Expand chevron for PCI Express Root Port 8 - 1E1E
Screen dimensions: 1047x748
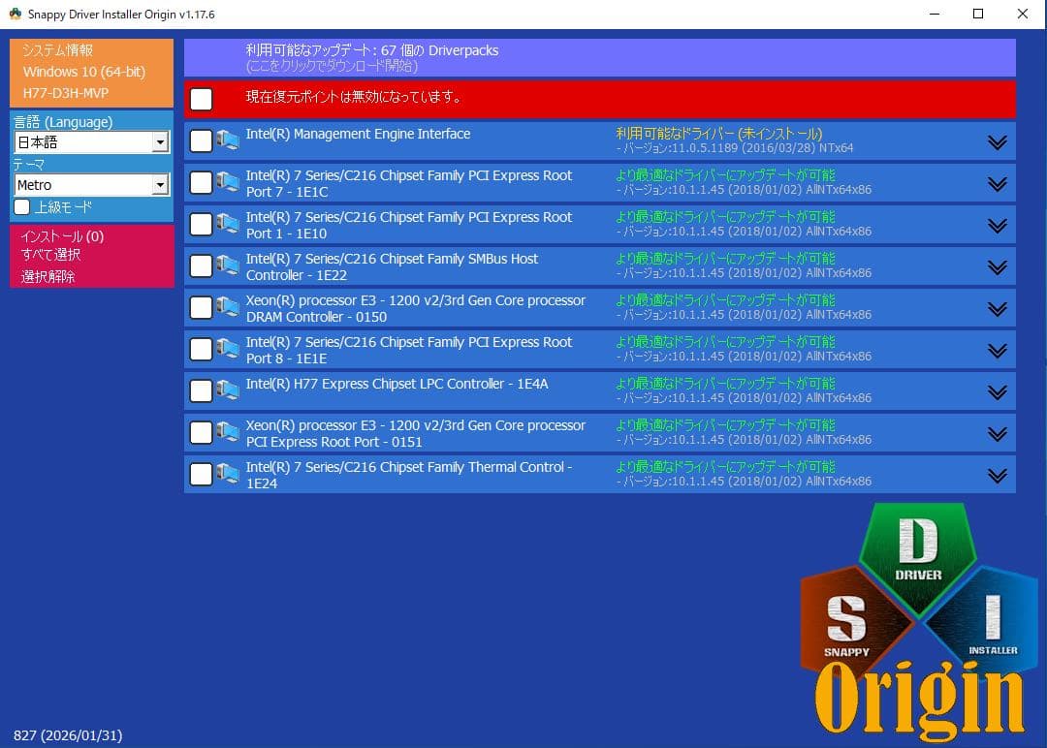[x=997, y=351]
